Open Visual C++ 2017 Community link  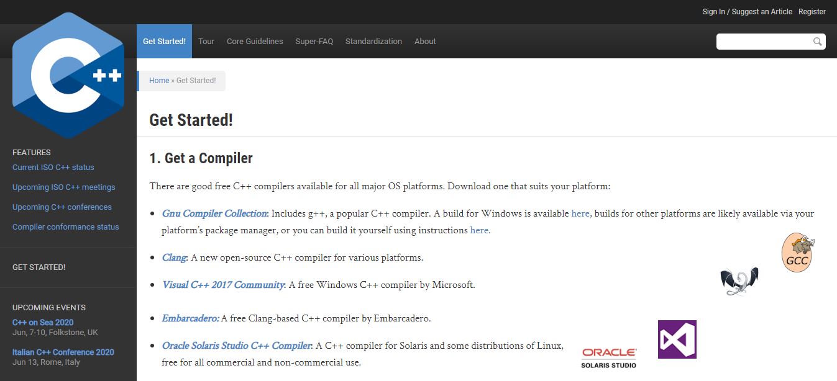pos(223,285)
